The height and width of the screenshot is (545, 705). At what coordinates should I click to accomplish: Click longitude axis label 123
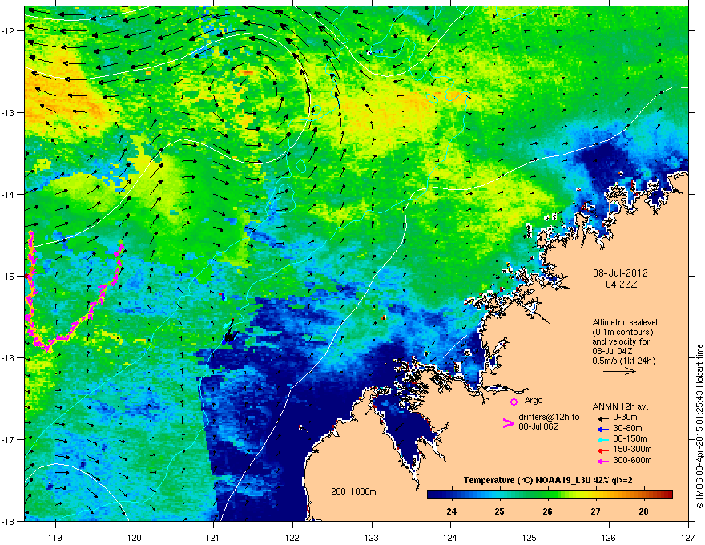[372, 537]
